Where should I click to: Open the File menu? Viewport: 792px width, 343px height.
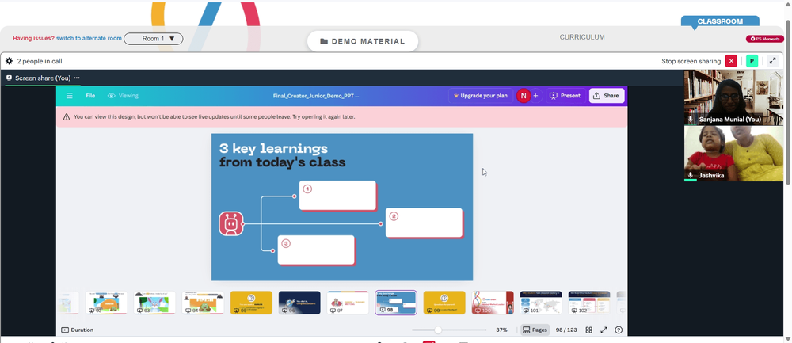[x=90, y=96]
